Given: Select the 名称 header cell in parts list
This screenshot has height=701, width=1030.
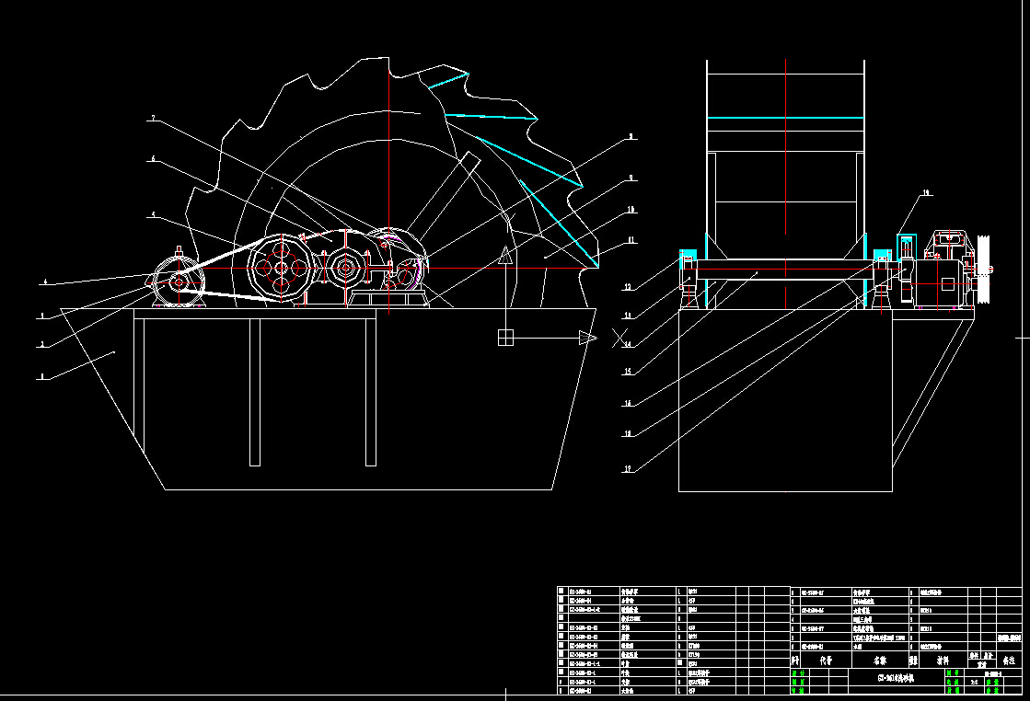Looking at the screenshot, I should [881, 660].
